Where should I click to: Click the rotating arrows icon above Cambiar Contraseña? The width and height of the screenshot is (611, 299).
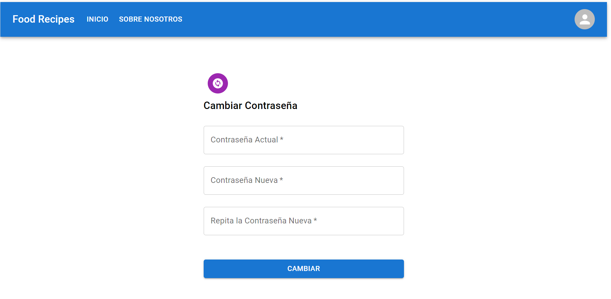(x=217, y=83)
